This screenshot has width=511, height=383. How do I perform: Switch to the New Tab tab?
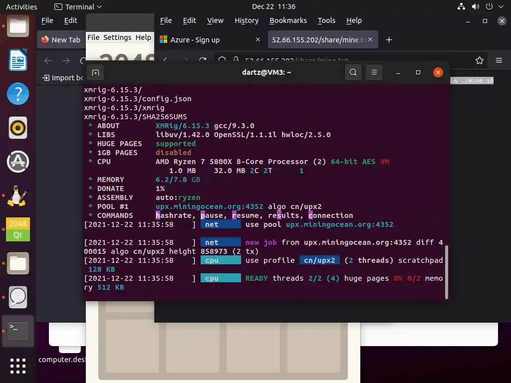[61, 40]
